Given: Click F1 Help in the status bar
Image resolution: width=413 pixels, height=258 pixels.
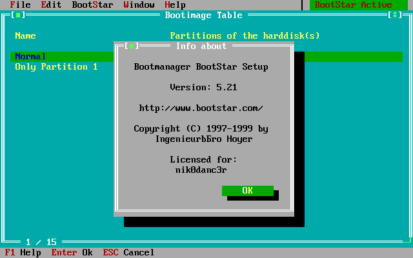Looking at the screenshot, I should tap(23, 253).
